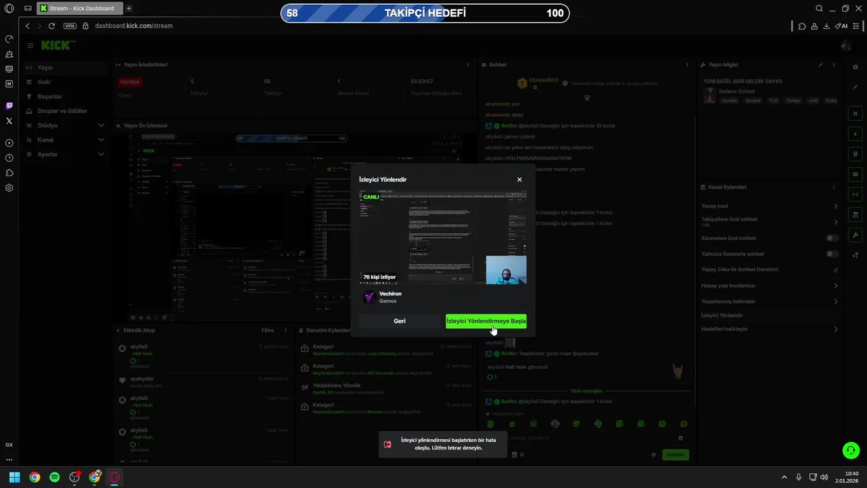
Task: Open emoji picker in chat input
Action: (x=681, y=438)
